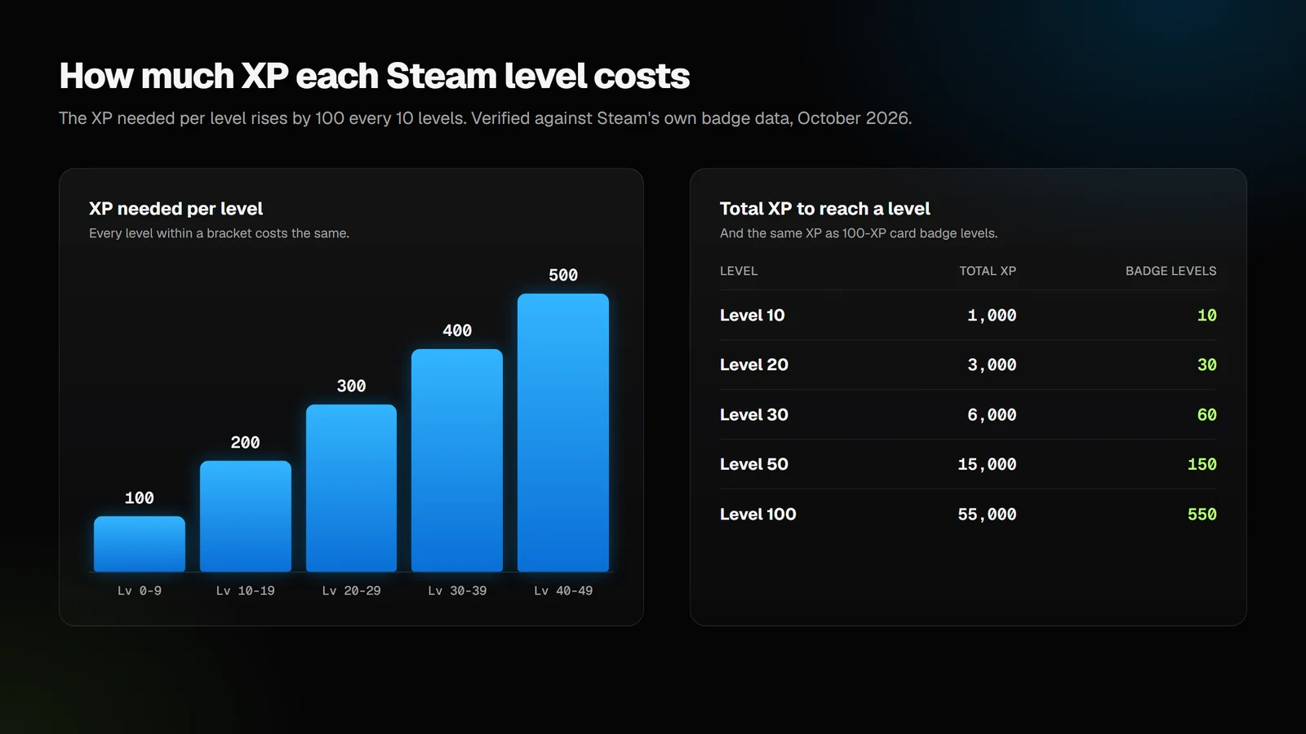Select the 'Level 20' row label
The image size is (1306, 734).
754,365
